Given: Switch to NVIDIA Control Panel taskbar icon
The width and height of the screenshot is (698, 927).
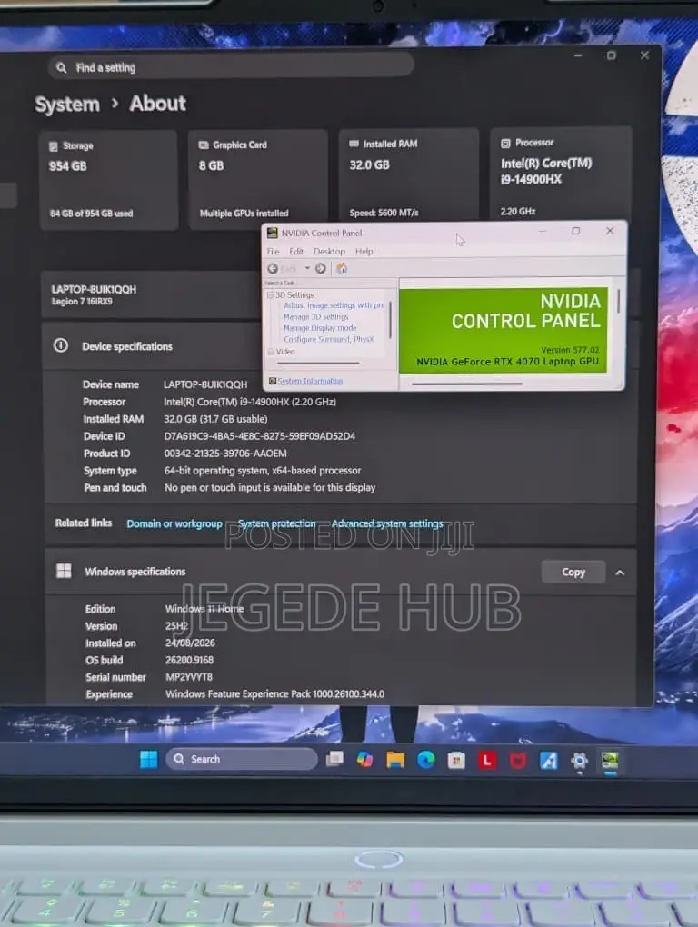Looking at the screenshot, I should (x=610, y=761).
